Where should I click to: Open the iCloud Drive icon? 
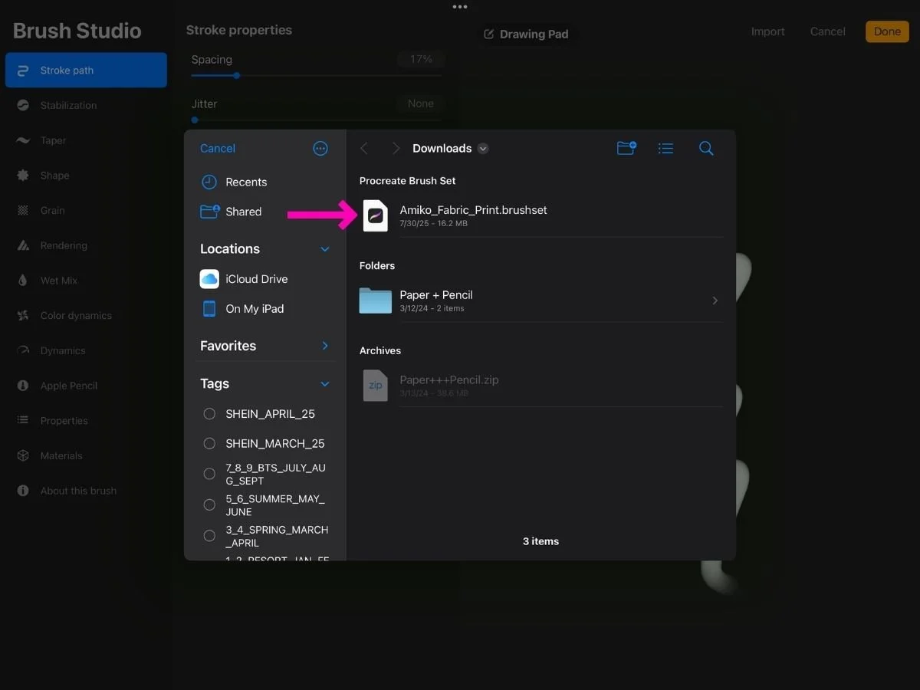click(209, 279)
